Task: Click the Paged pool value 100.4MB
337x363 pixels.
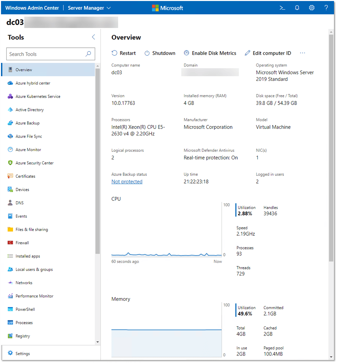Action: click(x=273, y=354)
